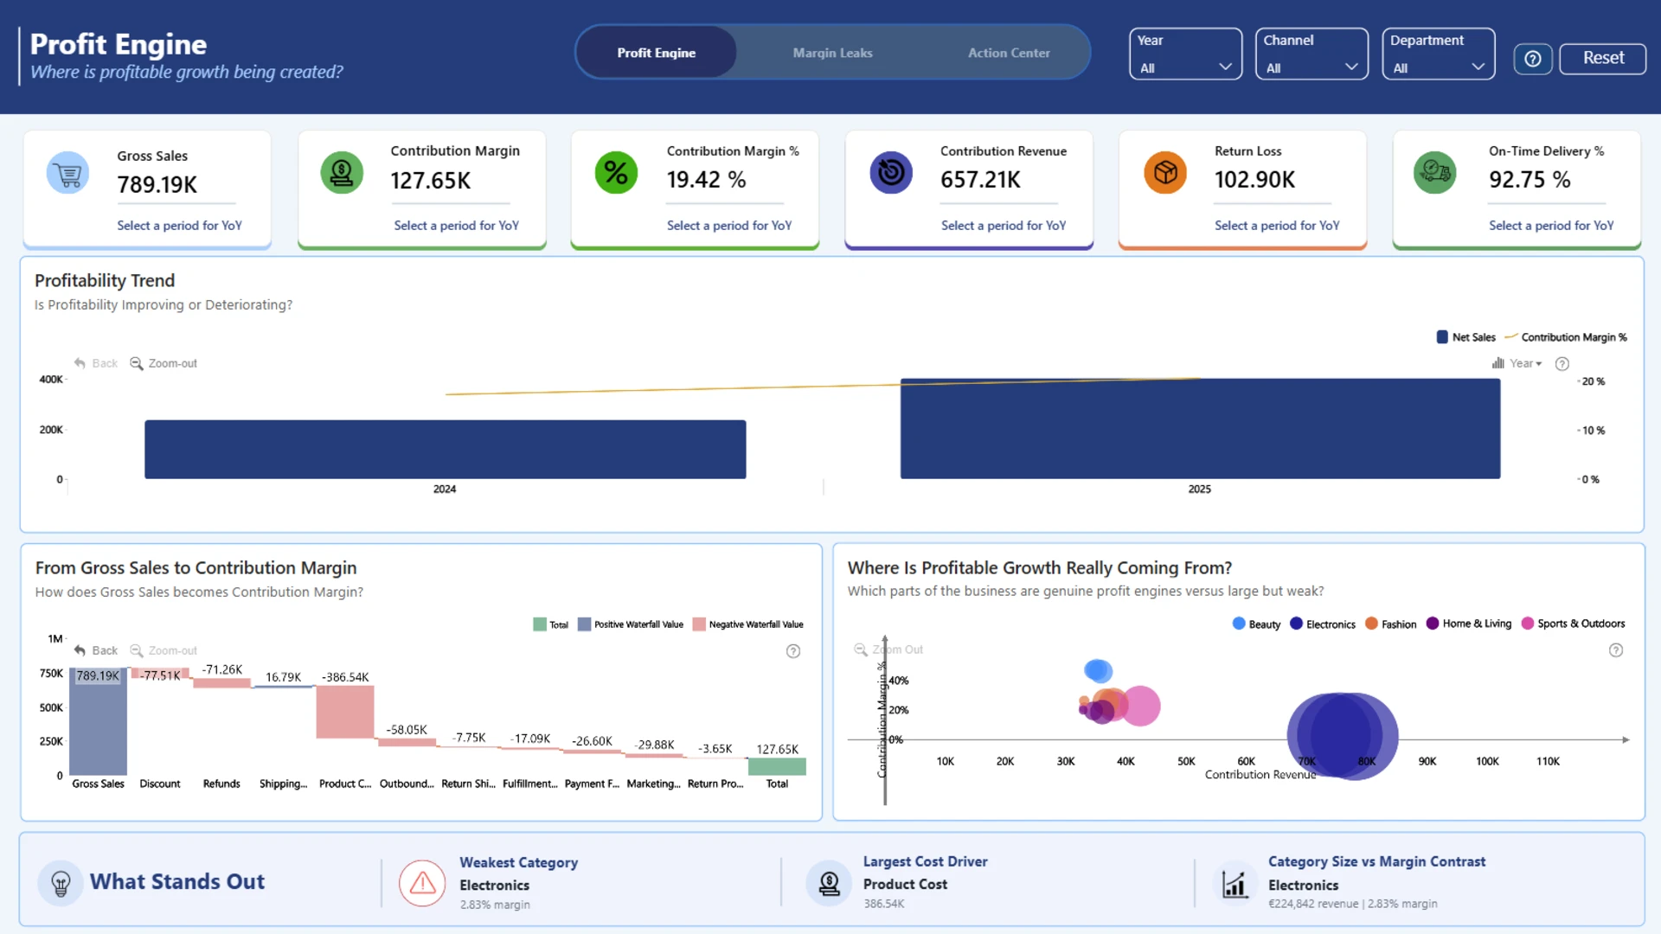Click the Weakest Category warning triangle icon
Image resolution: width=1661 pixels, height=934 pixels.
point(422,883)
